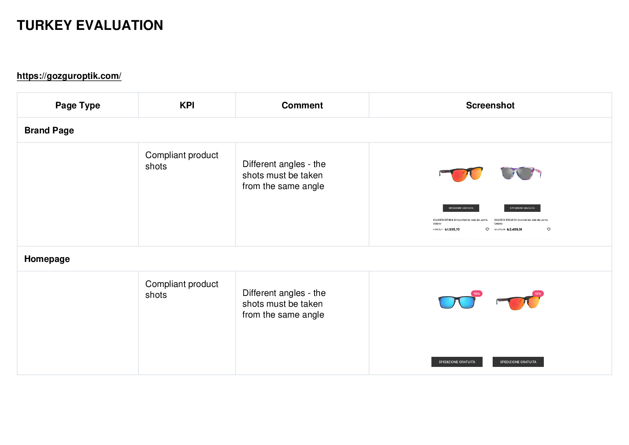
Task: Select the Homepage section row
Action: click(x=314, y=259)
